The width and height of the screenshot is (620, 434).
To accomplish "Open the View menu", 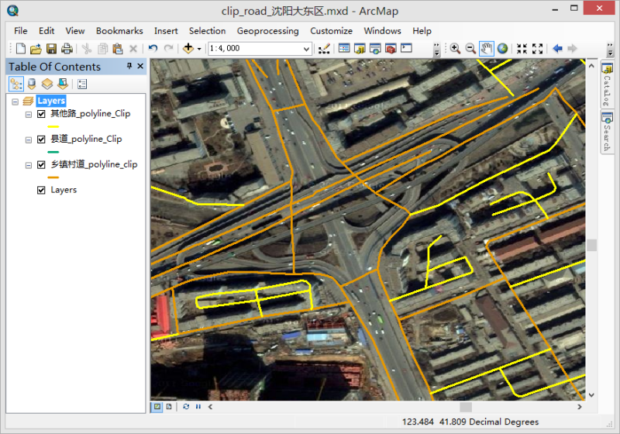I will [74, 31].
